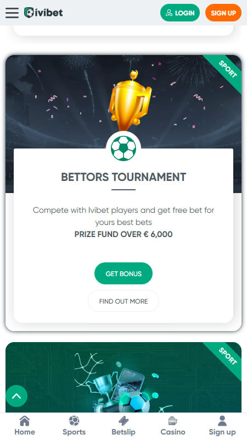Go to the Casino tab
This screenshot has width=247, height=440.
(173, 425)
